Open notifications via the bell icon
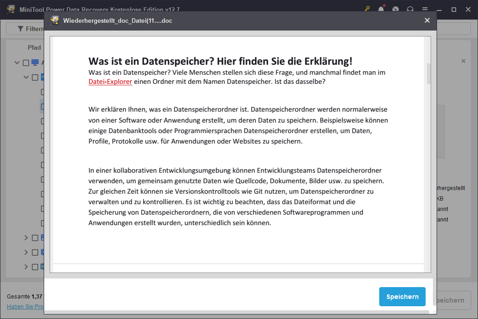478x319 pixels. point(381,9)
